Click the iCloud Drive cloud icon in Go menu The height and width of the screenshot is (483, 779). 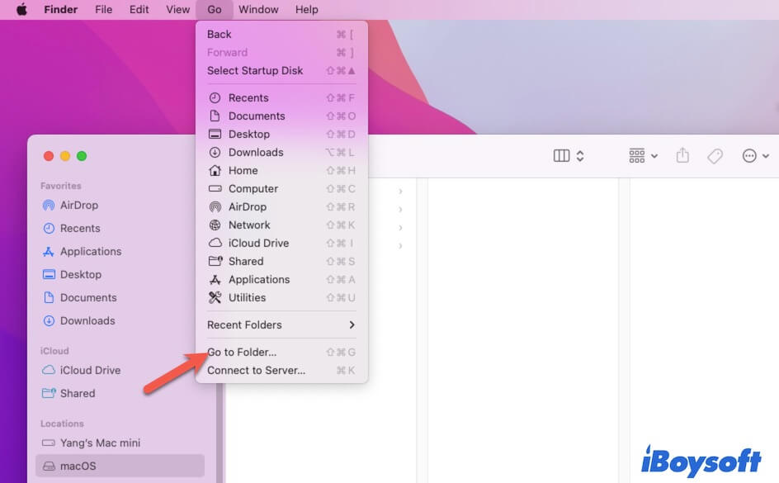click(x=215, y=243)
